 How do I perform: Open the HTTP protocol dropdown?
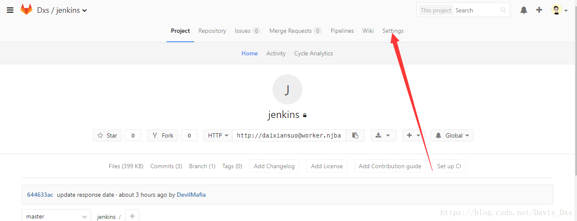click(x=218, y=135)
